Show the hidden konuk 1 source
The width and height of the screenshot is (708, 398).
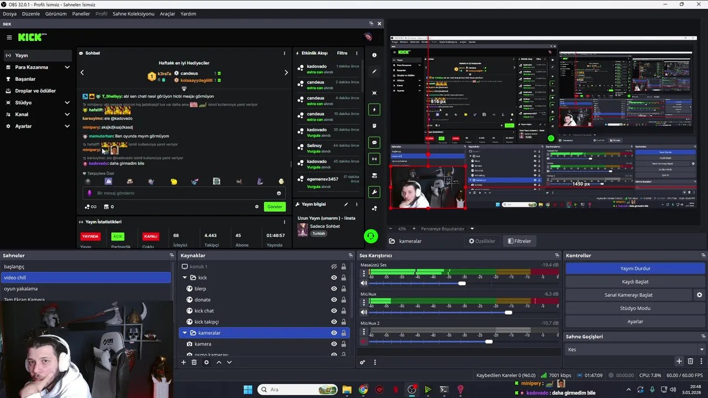coord(334,266)
